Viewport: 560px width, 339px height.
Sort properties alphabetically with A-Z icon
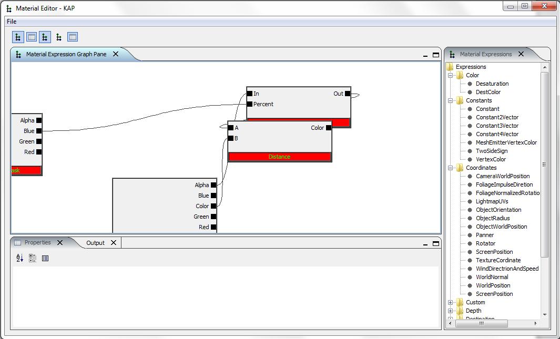[x=19, y=258]
